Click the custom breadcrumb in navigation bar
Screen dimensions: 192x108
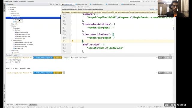tap(31, 1)
